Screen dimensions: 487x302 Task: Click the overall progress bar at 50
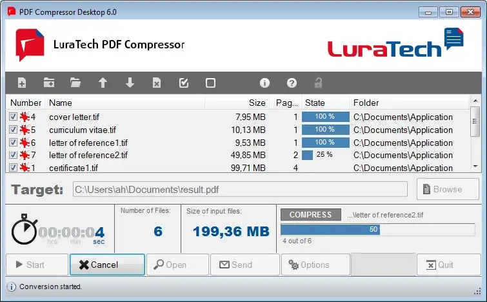coord(378,230)
